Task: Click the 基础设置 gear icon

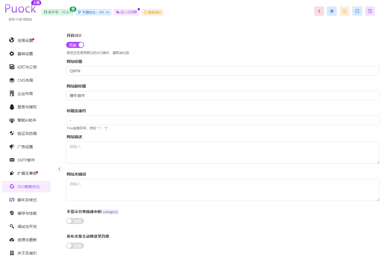Action: click(12, 54)
